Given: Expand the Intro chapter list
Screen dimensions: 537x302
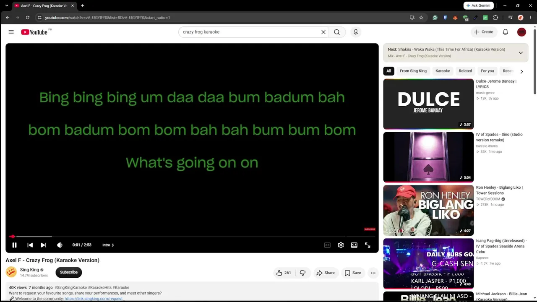Looking at the screenshot, I should 108,245.
